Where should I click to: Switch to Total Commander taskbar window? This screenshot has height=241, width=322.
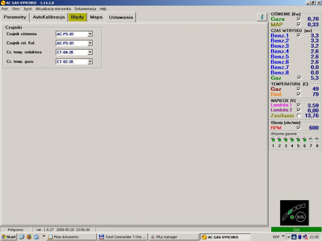pyautogui.click(x=123, y=237)
